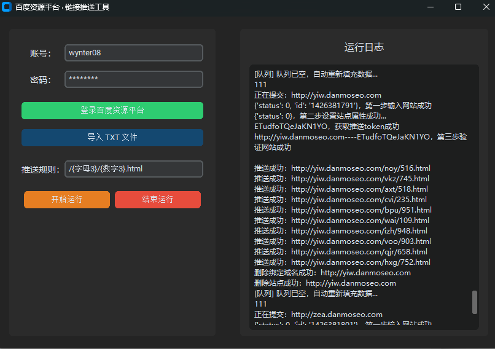
Task: Click log entry cvi/235.html
Action: [x=340, y=199]
